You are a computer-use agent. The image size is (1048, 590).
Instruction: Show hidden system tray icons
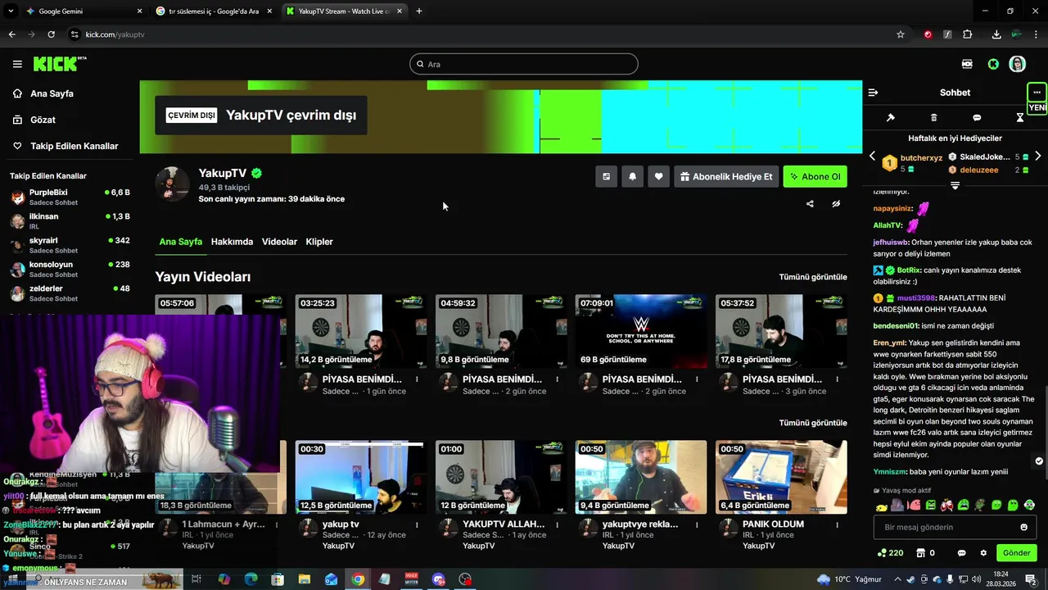(x=899, y=579)
